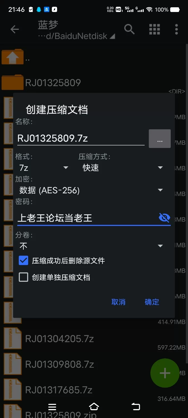Image resolution: width=188 pixels, height=418 pixels.
Task: Confirm with the 确定 button
Action: [152, 302]
